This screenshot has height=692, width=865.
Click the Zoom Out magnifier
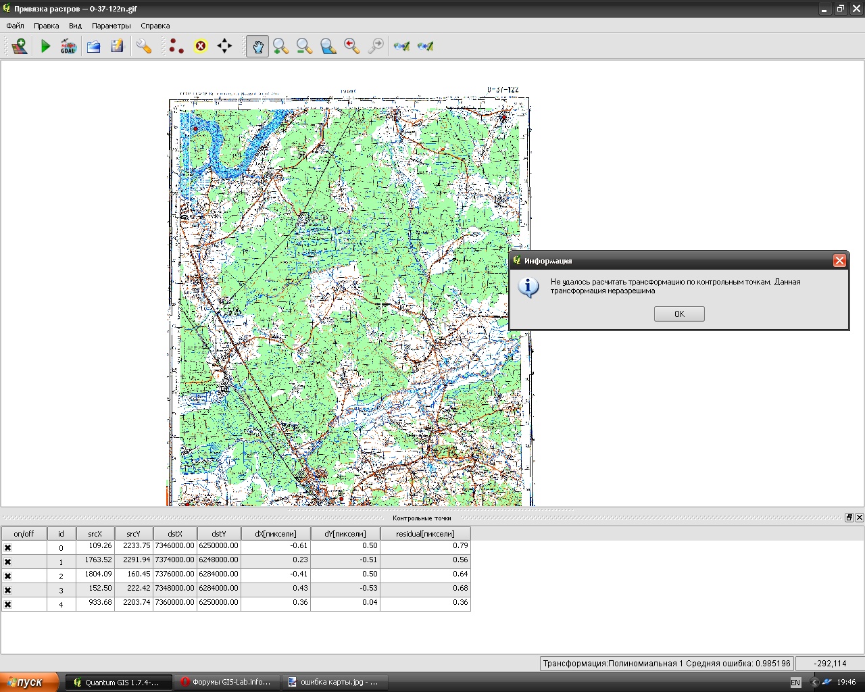305,46
